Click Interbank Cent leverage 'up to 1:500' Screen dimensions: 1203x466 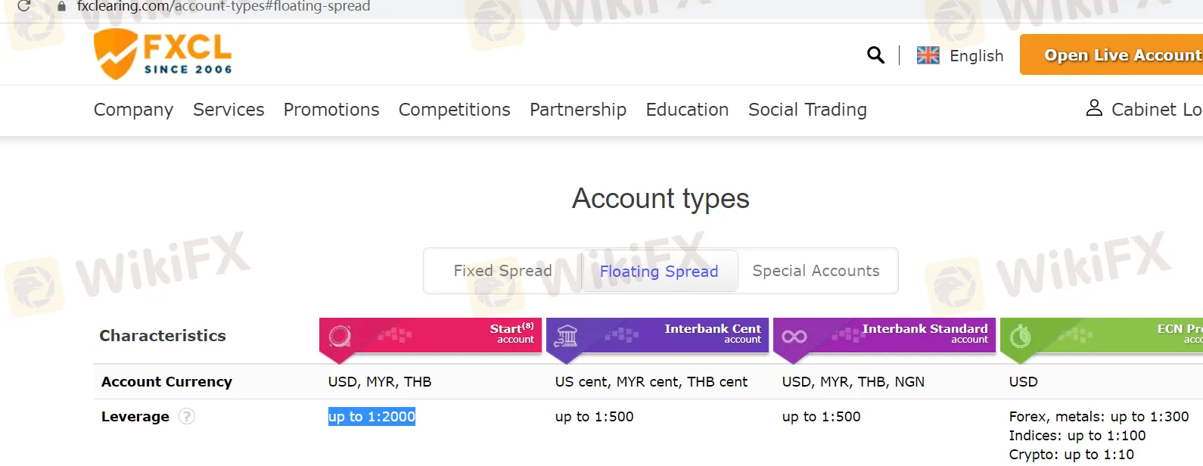[x=595, y=417]
